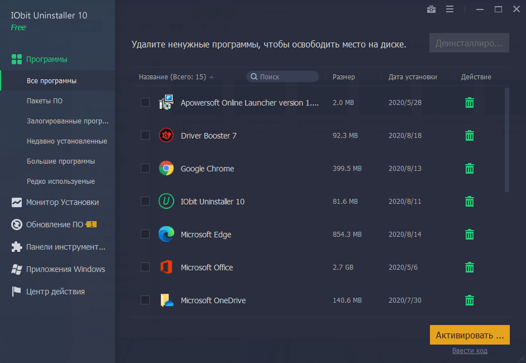Click the trash icon for Microsoft Office
Viewport: 526px width, 363px height.
point(469,267)
